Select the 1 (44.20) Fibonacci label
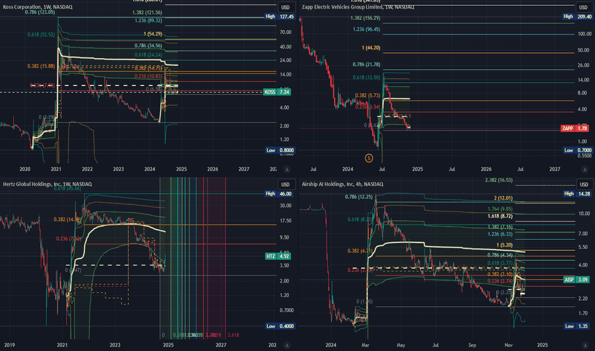 [x=371, y=47]
